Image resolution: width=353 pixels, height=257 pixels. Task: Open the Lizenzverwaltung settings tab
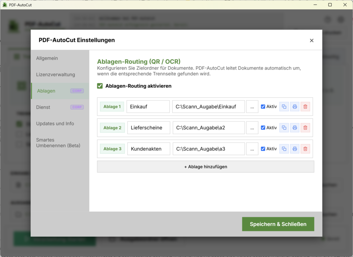tap(60, 75)
